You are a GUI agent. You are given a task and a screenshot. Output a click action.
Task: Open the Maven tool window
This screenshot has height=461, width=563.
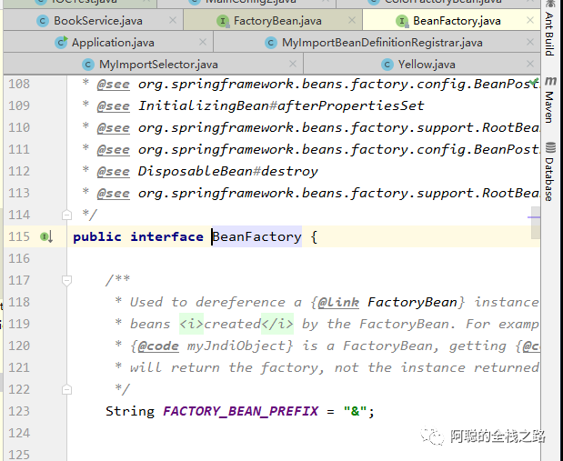tap(549, 100)
